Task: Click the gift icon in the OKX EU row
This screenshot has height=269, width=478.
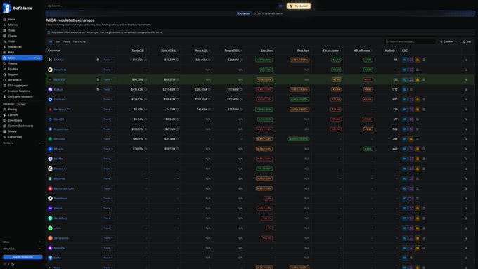Action: click(98, 60)
